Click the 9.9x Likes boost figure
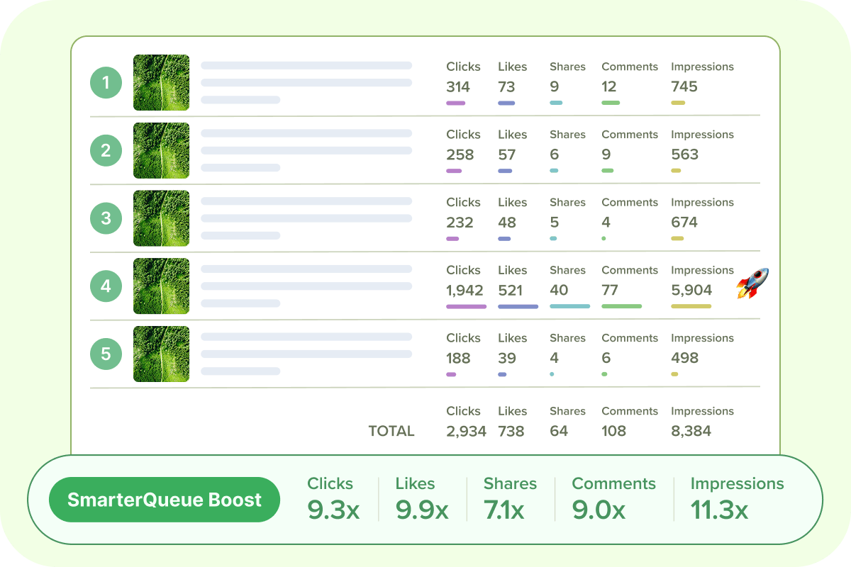This screenshot has width=851, height=567. tap(422, 510)
